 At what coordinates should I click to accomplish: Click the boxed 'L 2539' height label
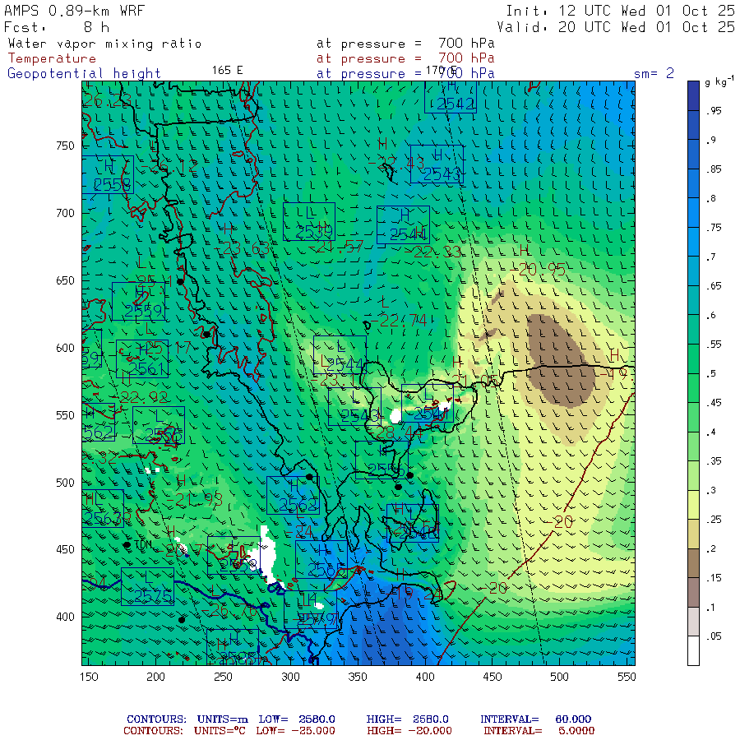(x=309, y=221)
